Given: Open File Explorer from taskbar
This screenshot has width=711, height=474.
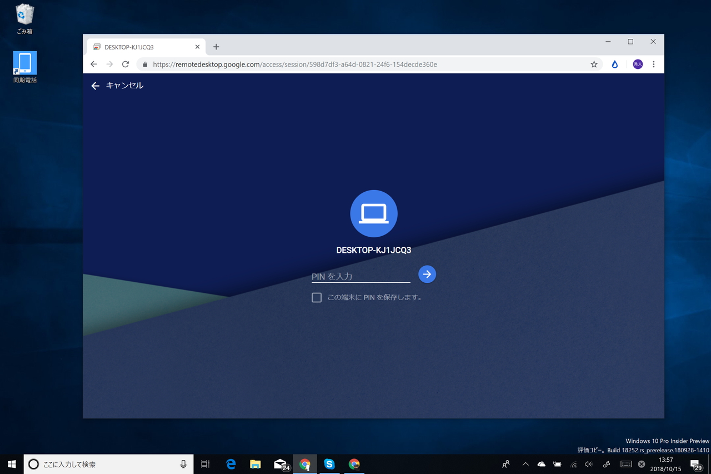Looking at the screenshot, I should [x=256, y=464].
